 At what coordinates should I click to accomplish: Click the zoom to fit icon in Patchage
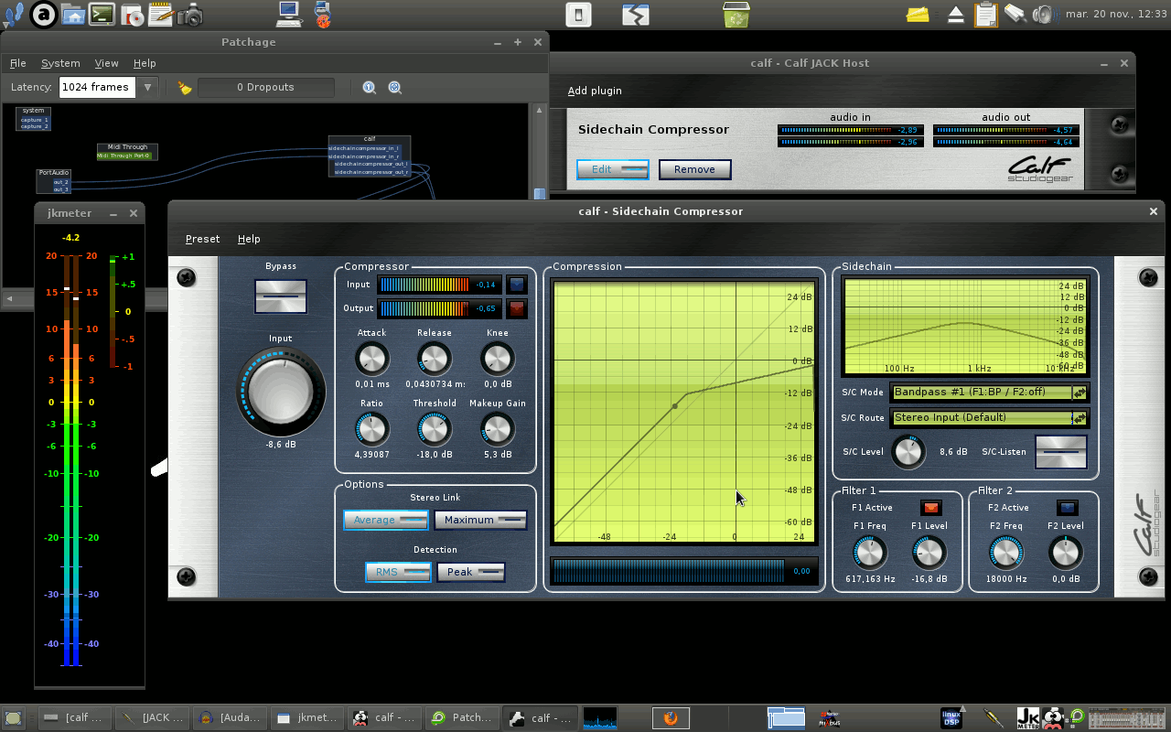click(x=395, y=88)
